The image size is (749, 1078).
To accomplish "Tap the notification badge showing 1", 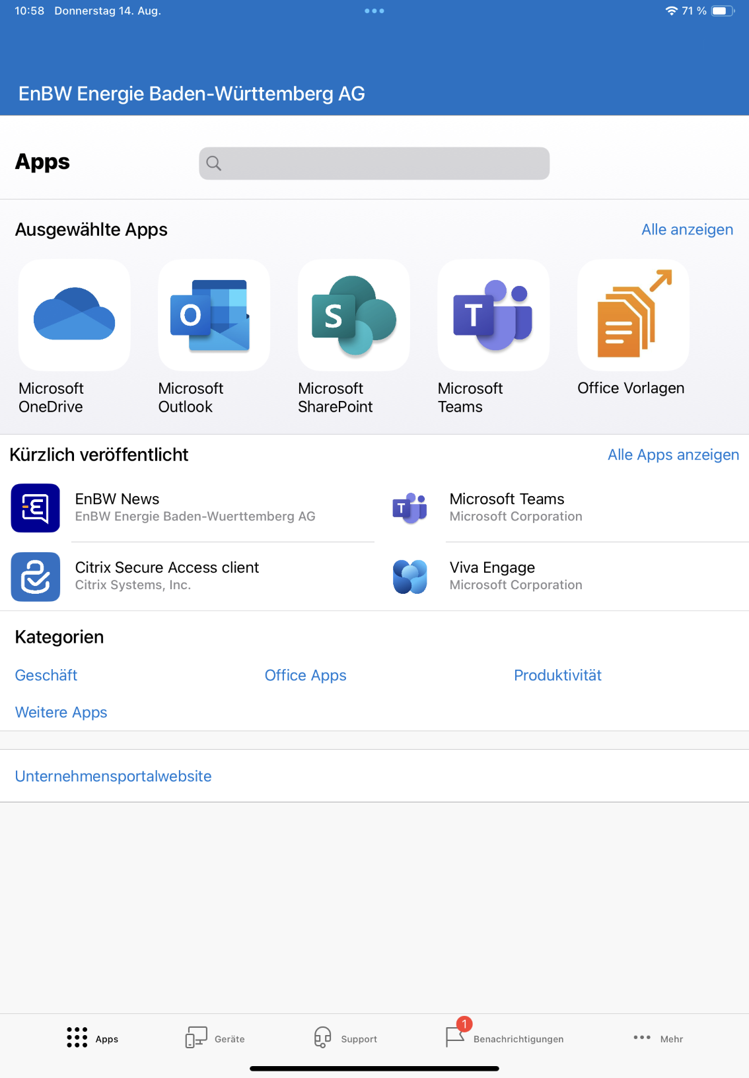I will click(464, 1024).
